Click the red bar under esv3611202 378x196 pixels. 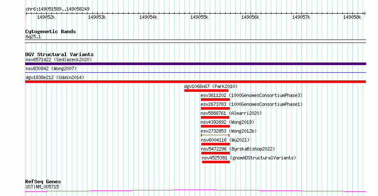pos(215,99)
